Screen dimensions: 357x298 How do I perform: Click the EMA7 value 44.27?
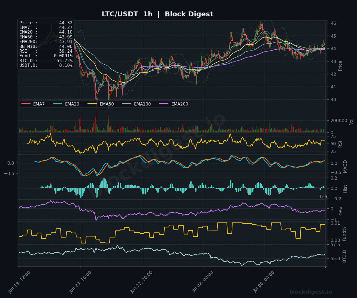coord(66,28)
